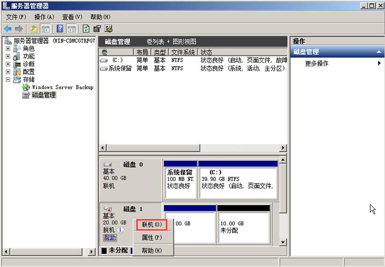Screen dimensions: 385x267
Task: Click the 帮助 link under Disk 1
Action: click(110, 237)
